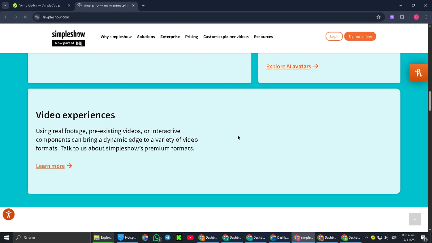Follow the Learn more link under Video experiences
The height and width of the screenshot is (243, 432).
54,166
